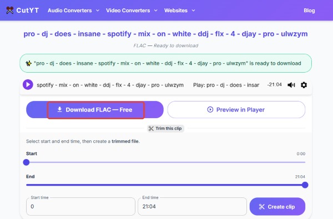Open the Websites menu
Image resolution: width=333 pixels, height=219 pixels.
pyautogui.click(x=176, y=11)
